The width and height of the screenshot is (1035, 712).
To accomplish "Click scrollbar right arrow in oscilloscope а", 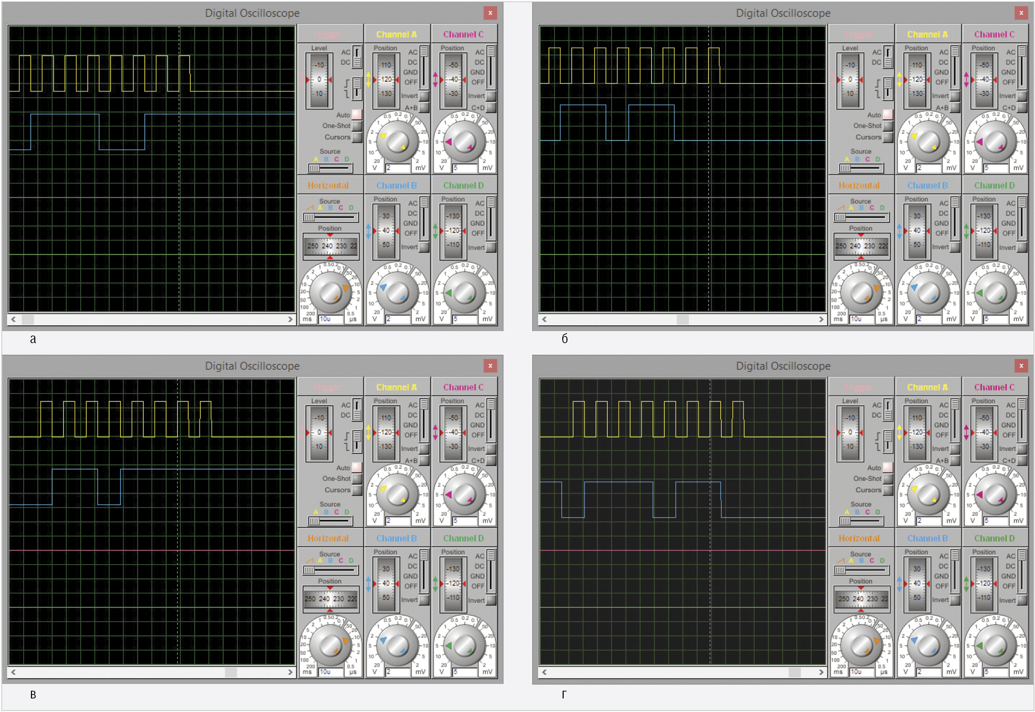I will [x=290, y=319].
